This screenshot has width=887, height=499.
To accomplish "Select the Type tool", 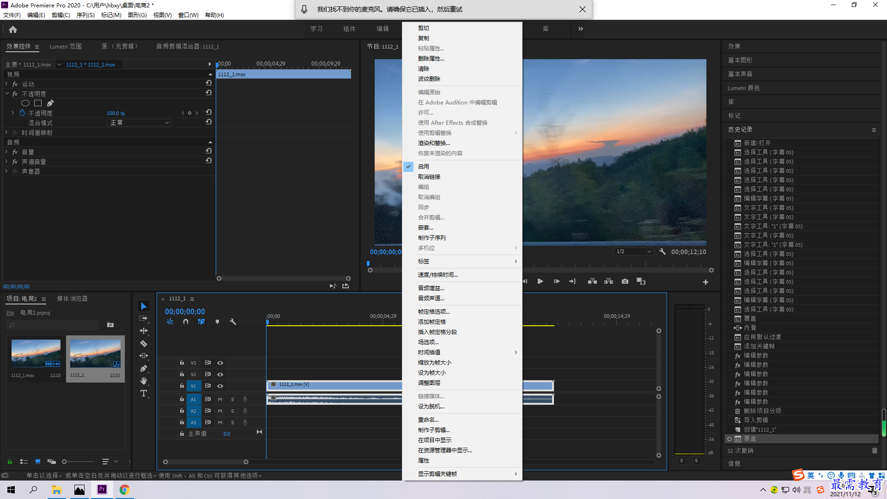I will tap(144, 393).
